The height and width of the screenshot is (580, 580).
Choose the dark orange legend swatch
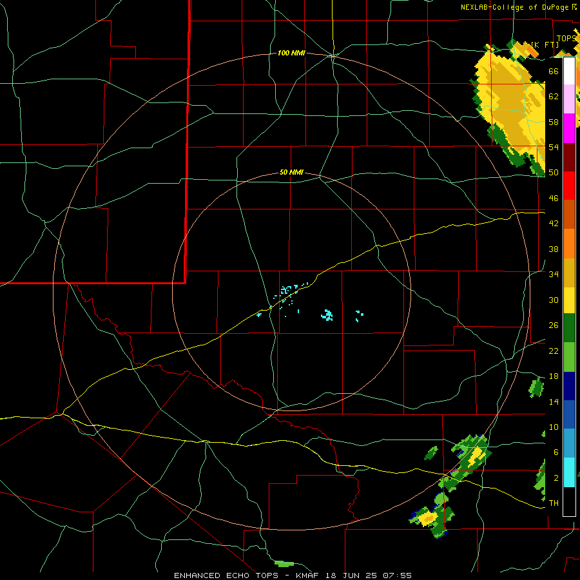(569, 215)
